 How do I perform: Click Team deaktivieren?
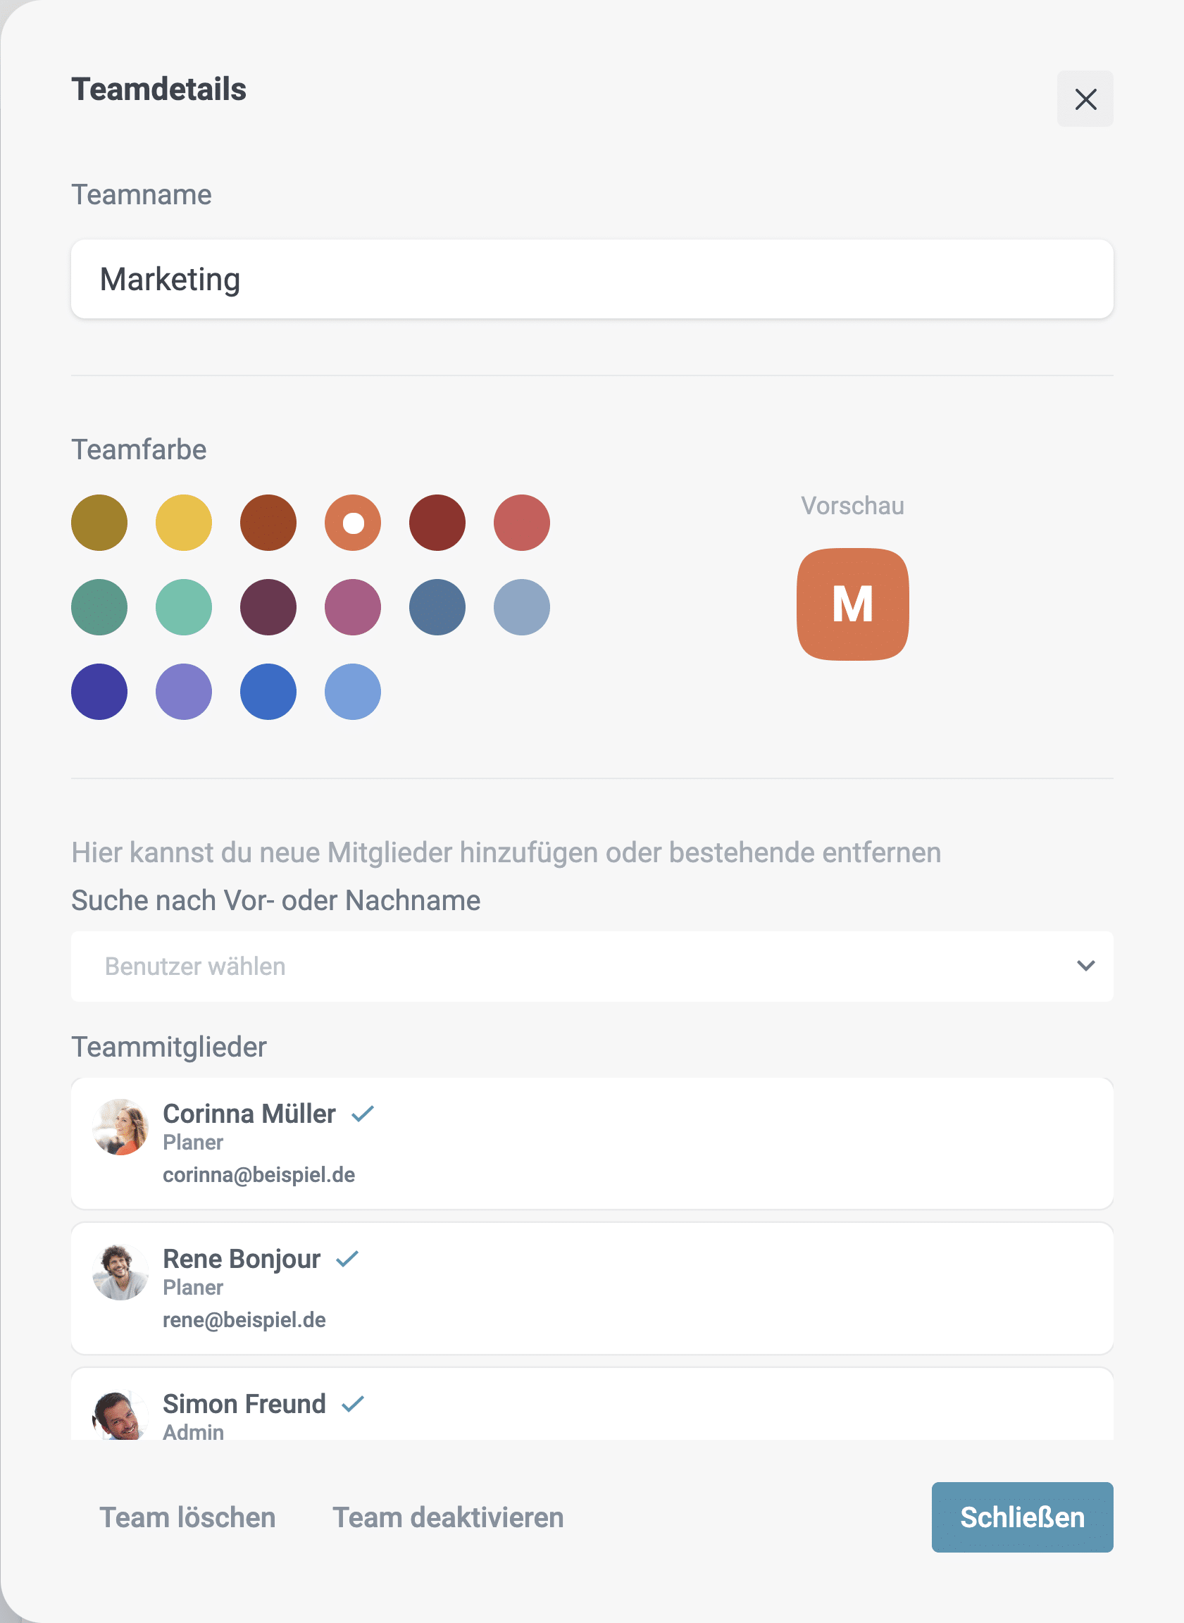[x=448, y=1517]
